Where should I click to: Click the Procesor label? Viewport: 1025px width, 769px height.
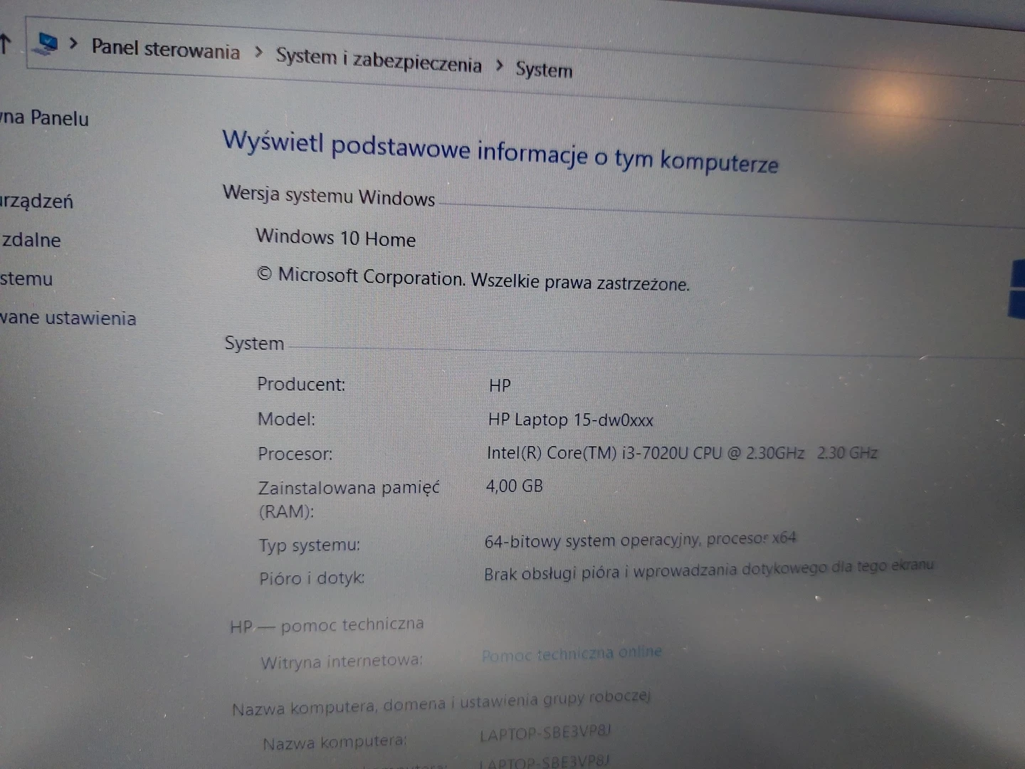click(x=295, y=454)
